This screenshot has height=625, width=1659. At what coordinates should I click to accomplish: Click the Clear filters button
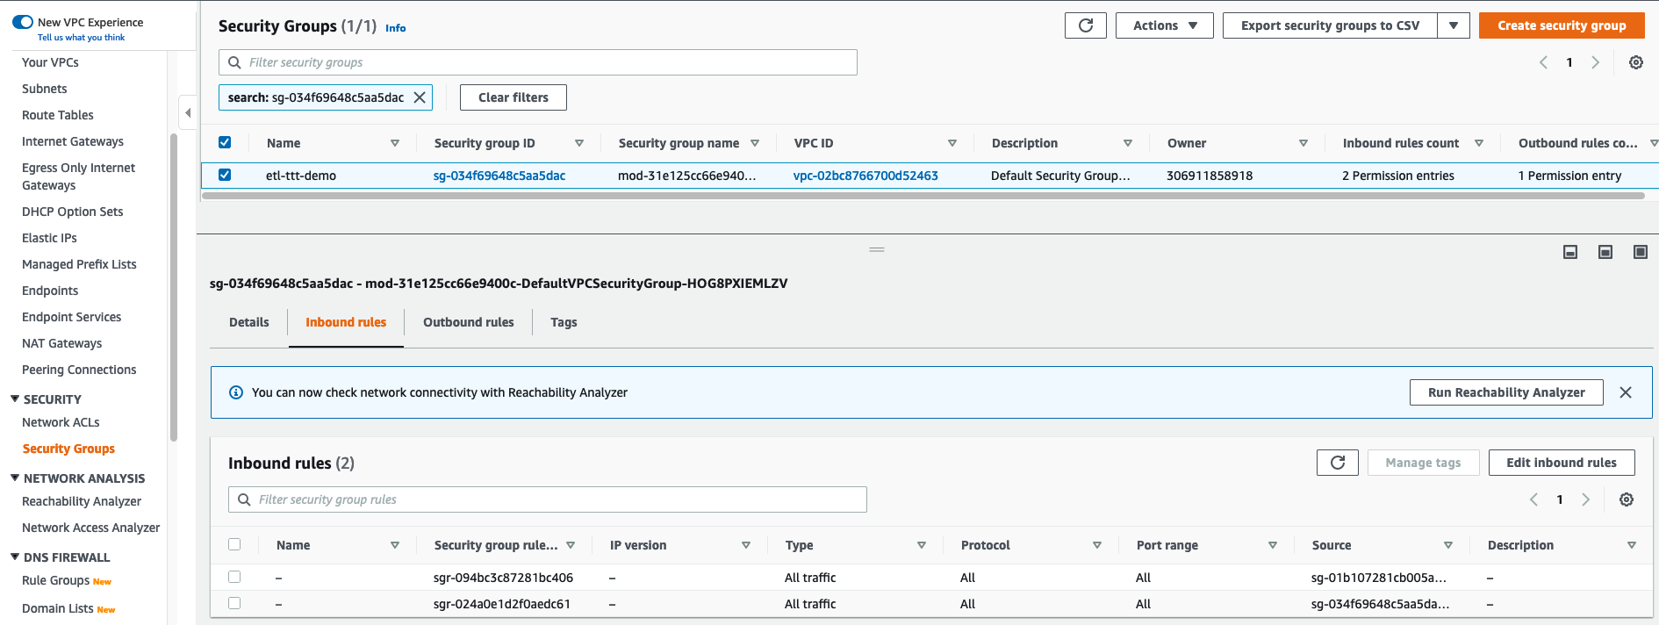[513, 97]
